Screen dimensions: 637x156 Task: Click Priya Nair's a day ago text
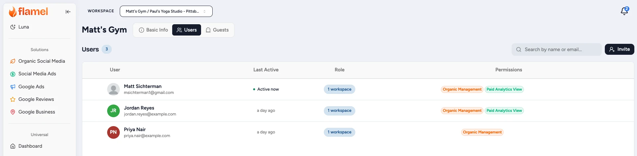pos(266,132)
